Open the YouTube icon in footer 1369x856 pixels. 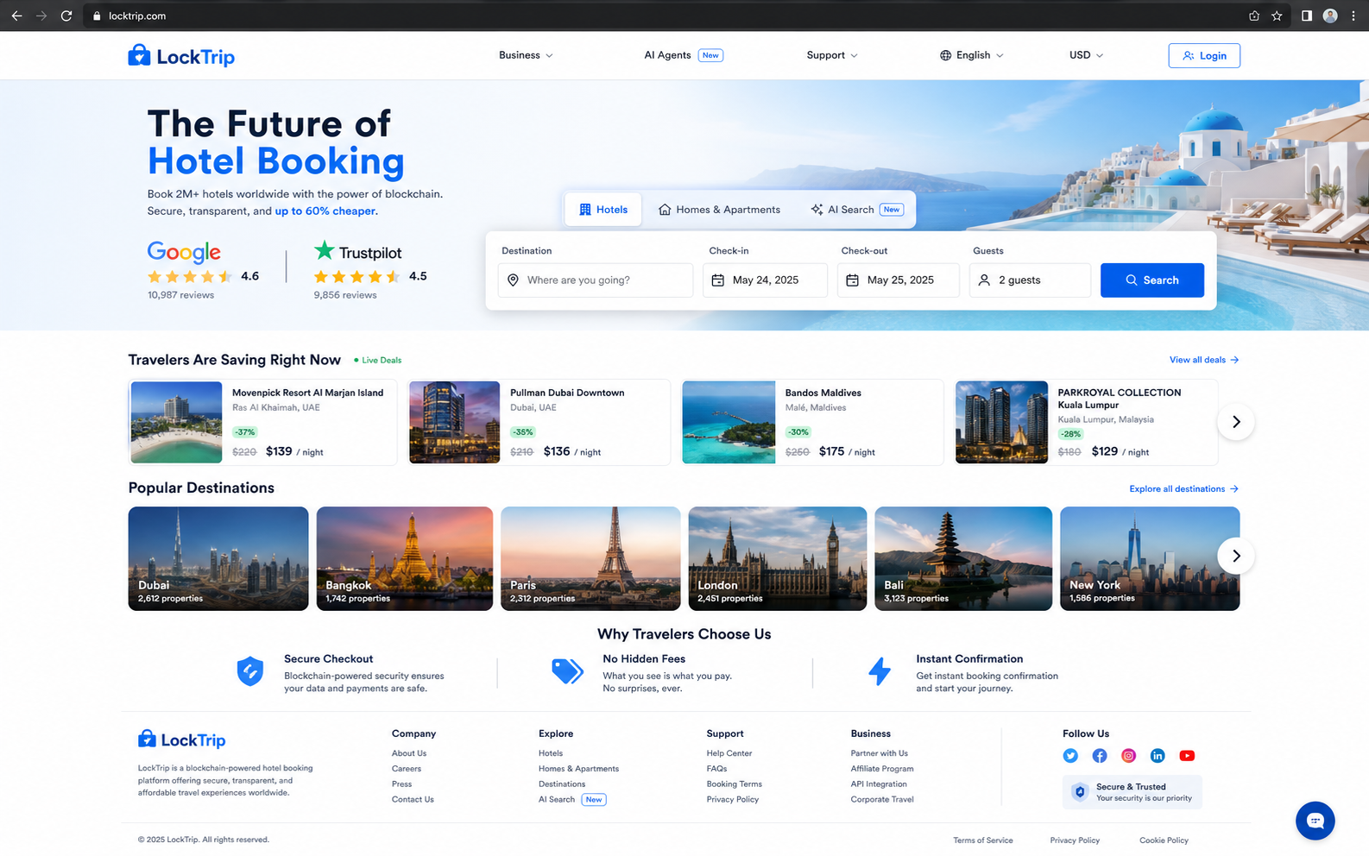tap(1187, 756)
